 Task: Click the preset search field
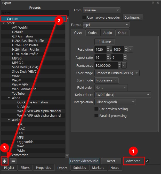(x=34, y=13)
